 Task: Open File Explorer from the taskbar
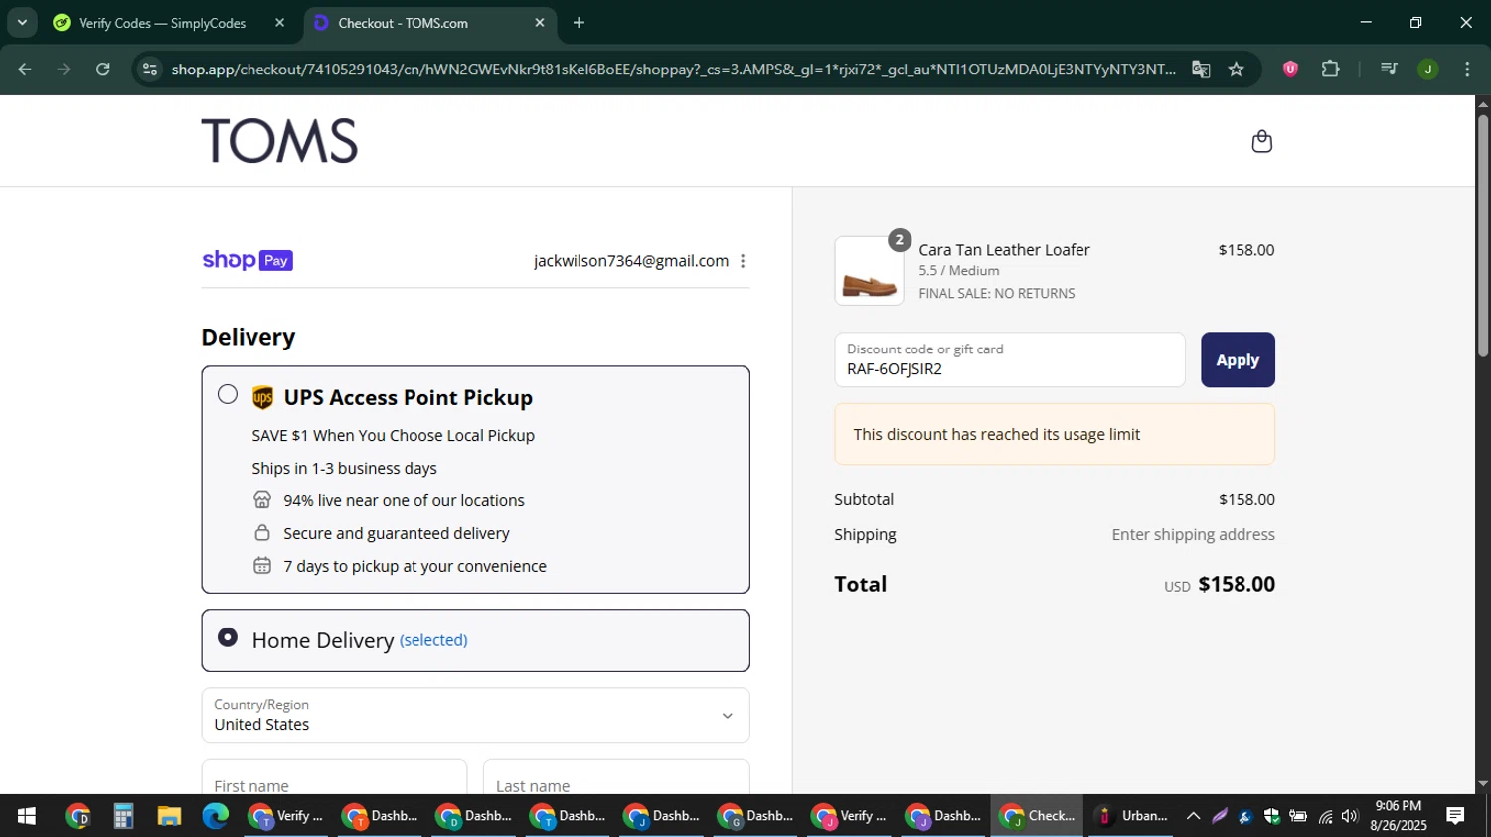pos(169,816)
